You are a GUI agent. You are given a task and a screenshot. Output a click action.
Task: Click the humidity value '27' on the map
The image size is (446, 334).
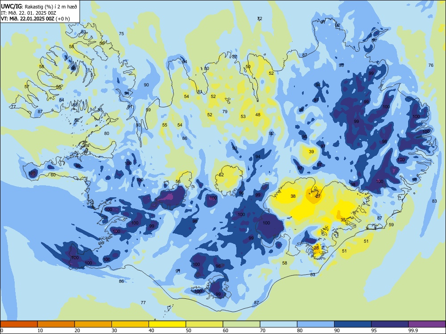tap(318, 196)
